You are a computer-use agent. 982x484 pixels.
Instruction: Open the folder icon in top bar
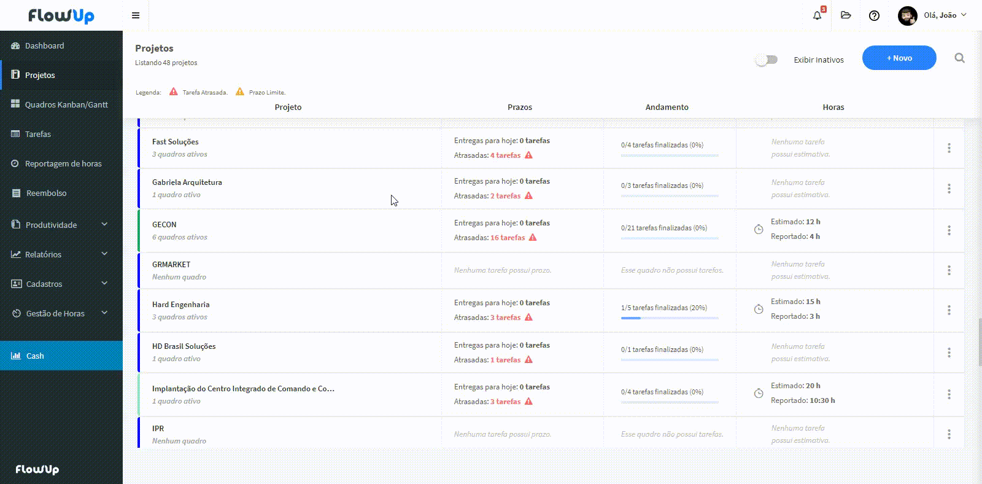click(846, 15)
